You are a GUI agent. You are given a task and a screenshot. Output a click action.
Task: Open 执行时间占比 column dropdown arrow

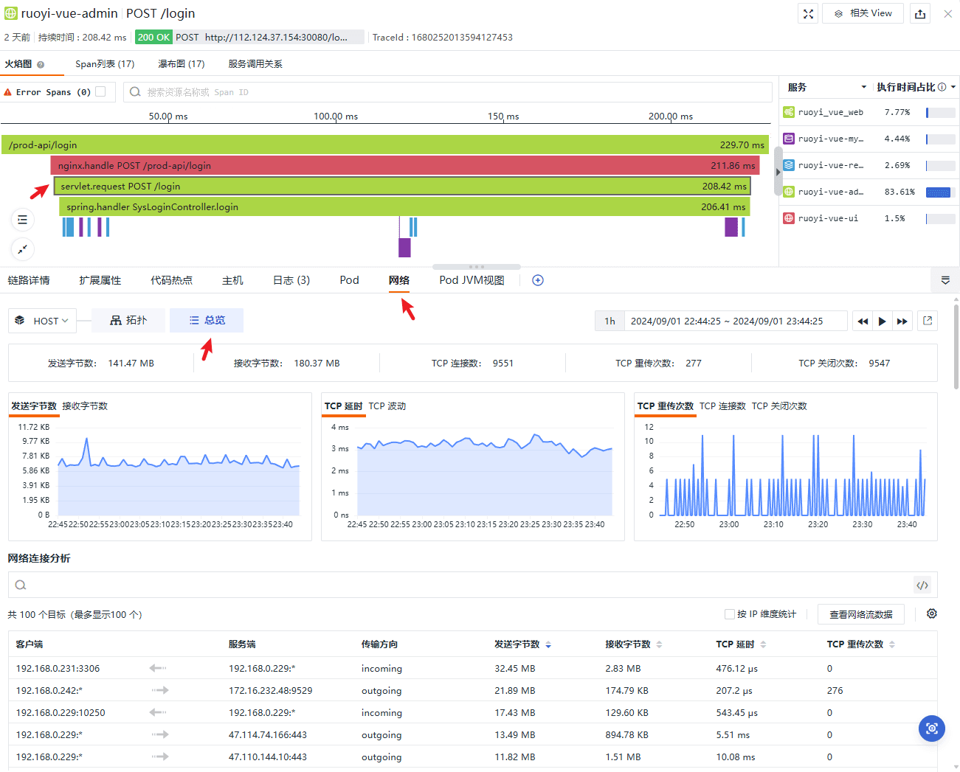(953, 87)
